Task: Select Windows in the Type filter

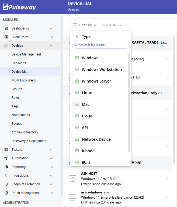Action: tap(90, 58)
